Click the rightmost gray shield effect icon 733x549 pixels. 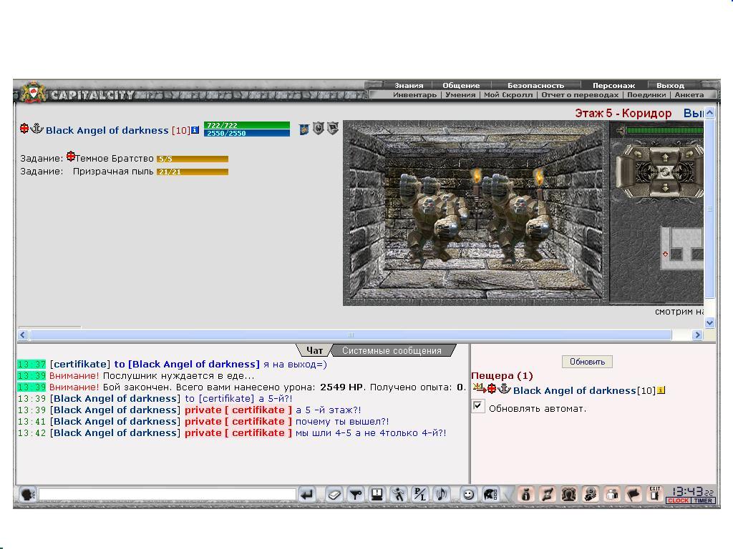[333, 128]
